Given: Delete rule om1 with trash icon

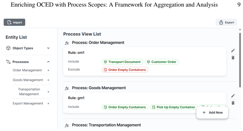Looking at the screenshot, I should 233,58.
